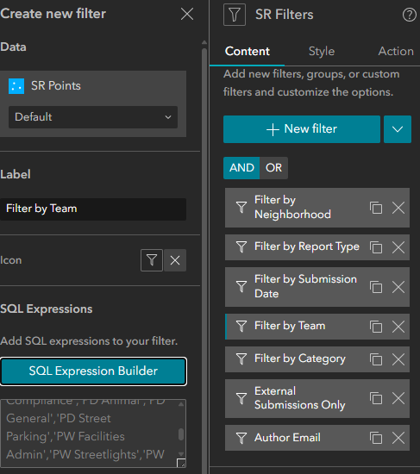Screen dimensions: 420x474
Task: Switch to the Action tab
Action: click(x=396, y=52)
